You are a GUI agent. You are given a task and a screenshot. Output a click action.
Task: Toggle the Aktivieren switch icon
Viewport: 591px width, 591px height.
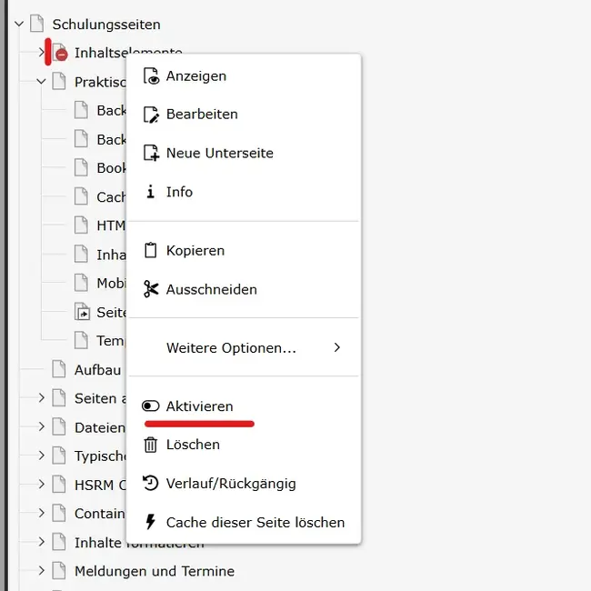click(x=151, y=406)
